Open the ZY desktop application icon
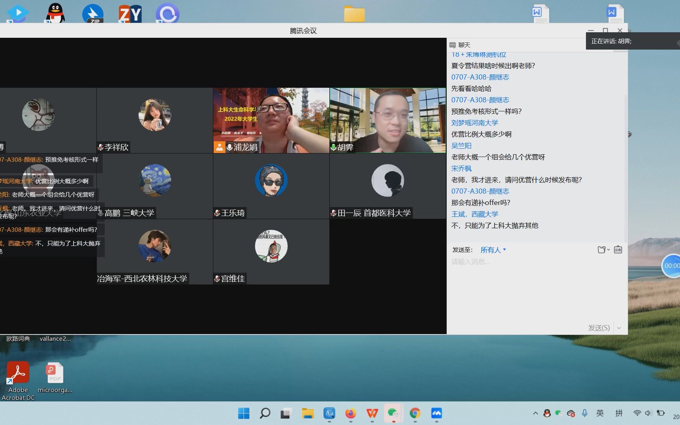 [x=130, y=13]
